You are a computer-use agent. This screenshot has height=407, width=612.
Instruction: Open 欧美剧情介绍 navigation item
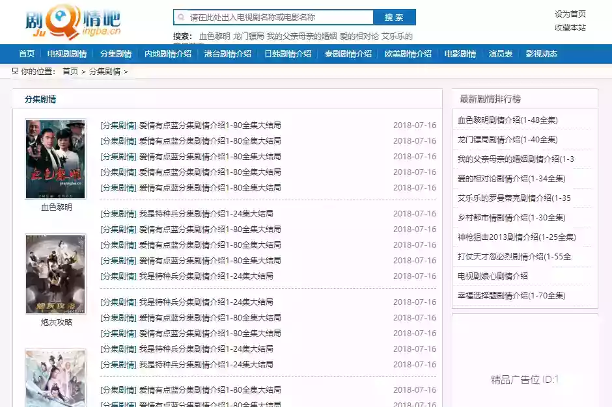pyautogui.click(x=408, y=54)
